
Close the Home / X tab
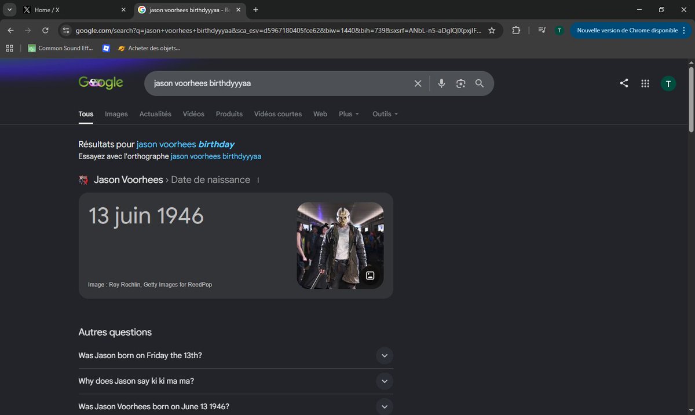click(123, 10)
